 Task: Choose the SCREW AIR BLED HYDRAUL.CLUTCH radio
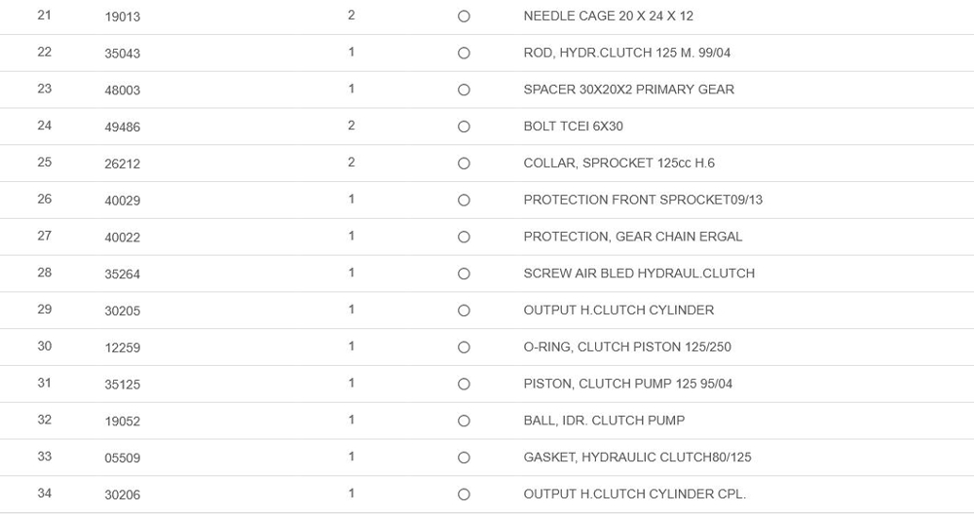464,275
